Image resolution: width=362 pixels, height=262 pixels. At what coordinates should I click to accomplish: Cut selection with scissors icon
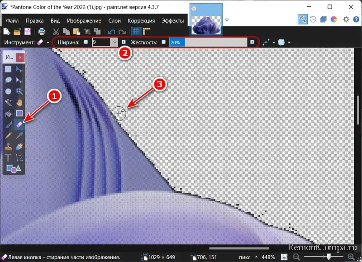click(56, 31)
